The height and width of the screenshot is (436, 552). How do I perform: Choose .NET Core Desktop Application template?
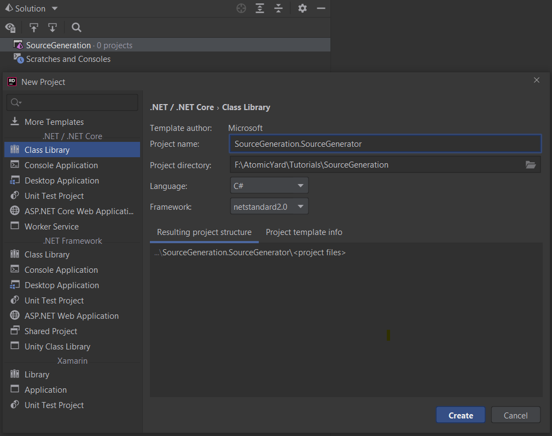click(72, 180)
